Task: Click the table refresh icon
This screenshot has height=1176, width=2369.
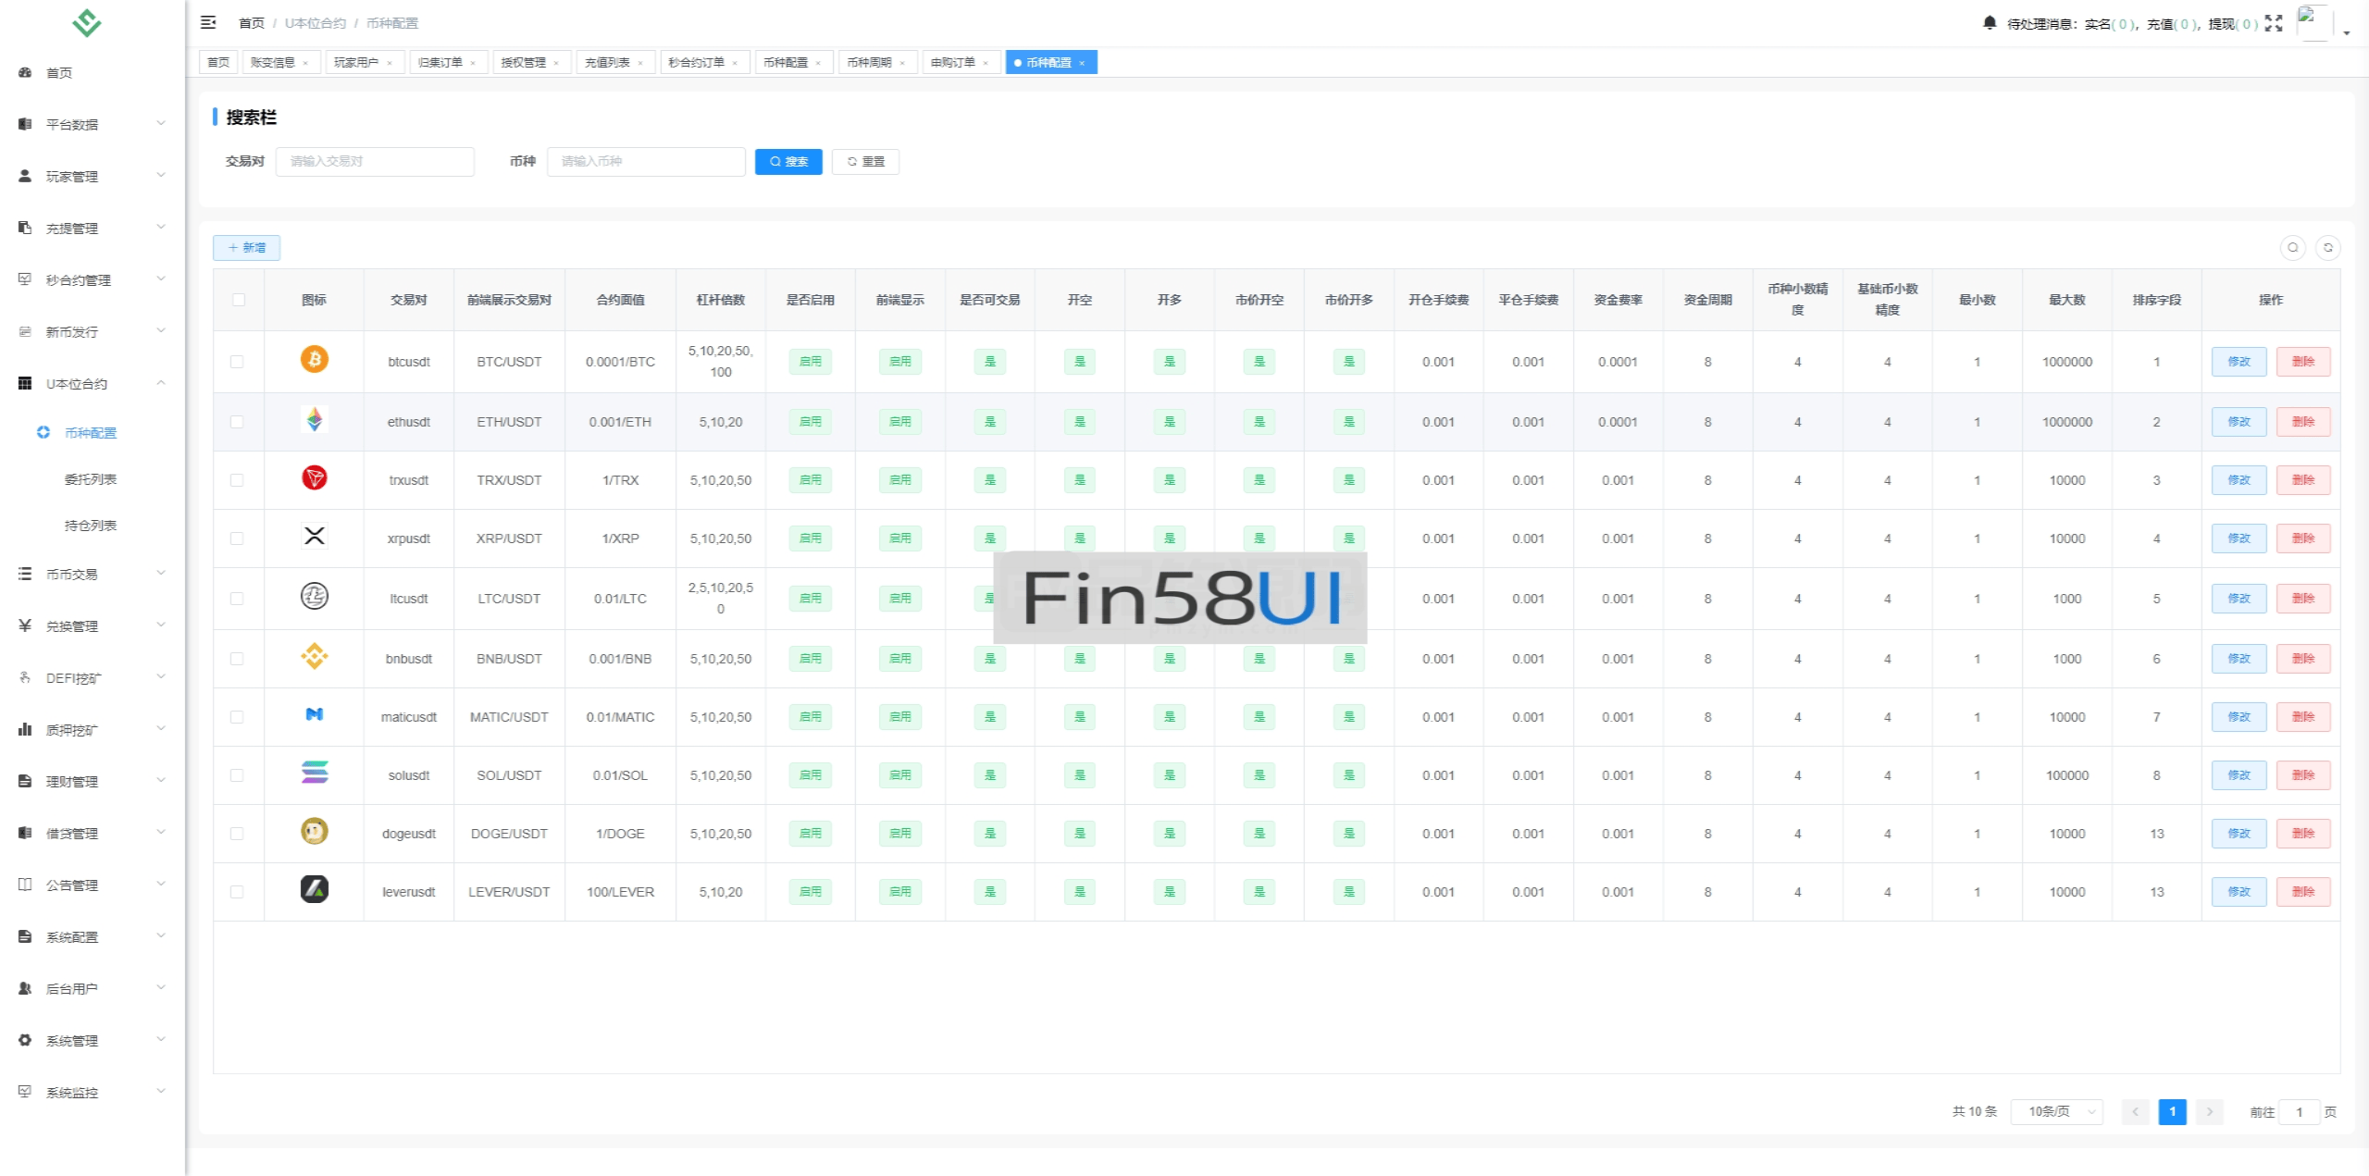Action: (x=2327, y=247)
